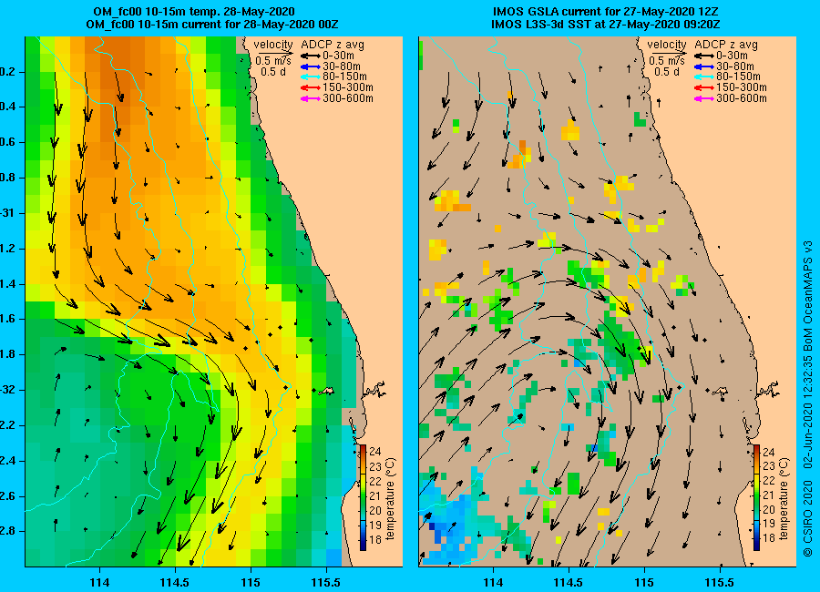The width and height of the screenshot is (820, 592).
Task: Click blue 30-80m arrow in left map legend
Action: point(310,66)
